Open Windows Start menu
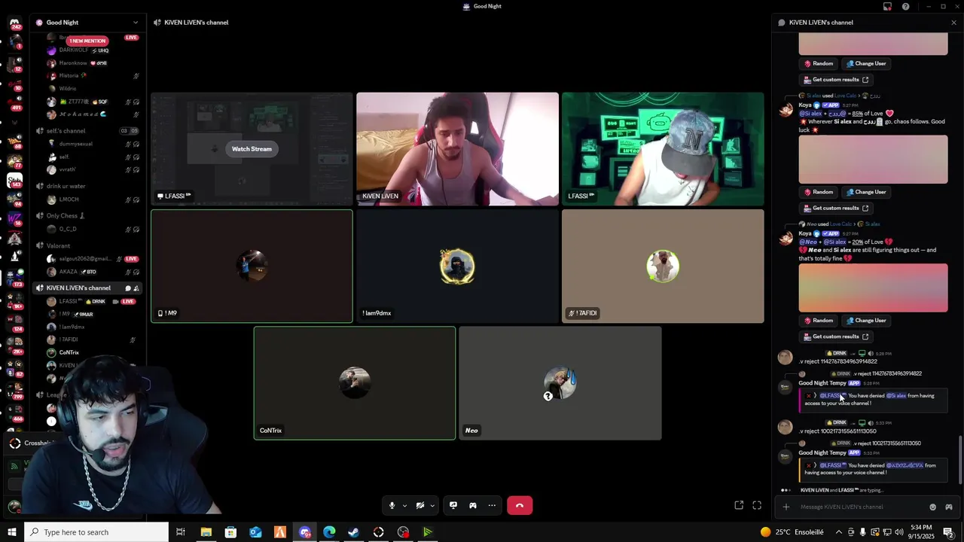 (x=11, y=532)
